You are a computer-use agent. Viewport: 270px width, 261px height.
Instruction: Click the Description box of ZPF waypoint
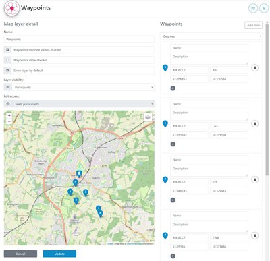click(209, 171)
